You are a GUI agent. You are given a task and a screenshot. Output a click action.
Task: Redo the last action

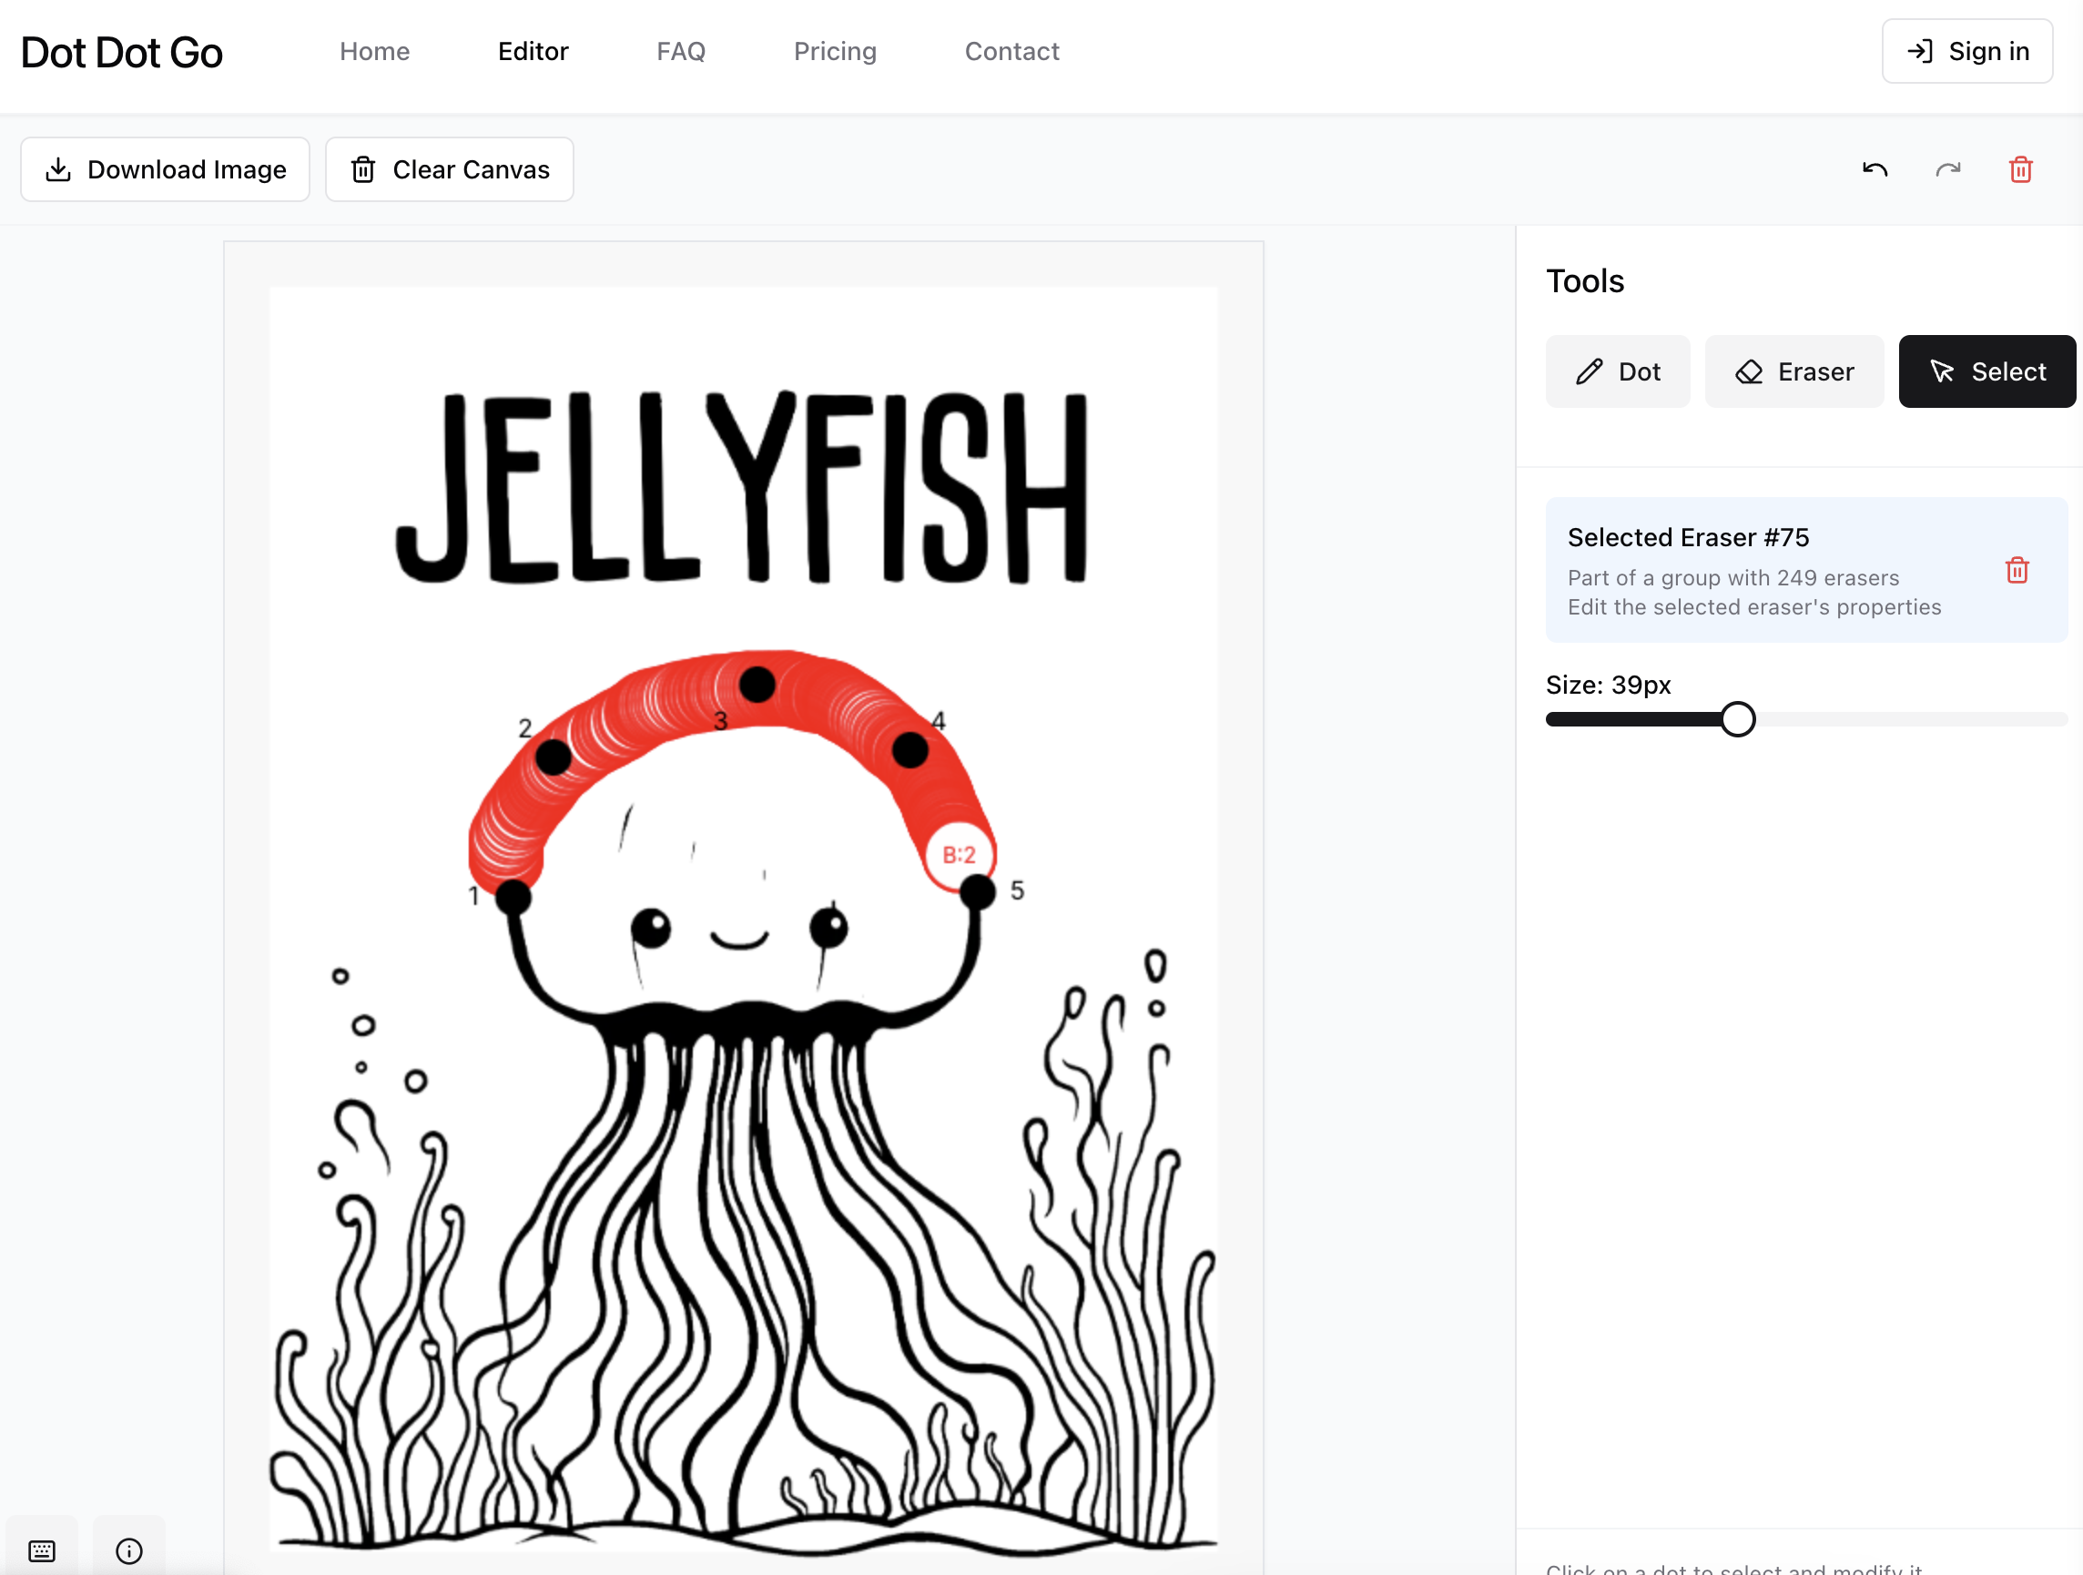pyautogui.click(x=1948, y=169)
